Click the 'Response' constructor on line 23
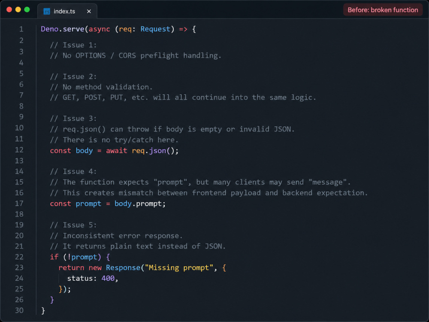429x322 pixels. 123,267
